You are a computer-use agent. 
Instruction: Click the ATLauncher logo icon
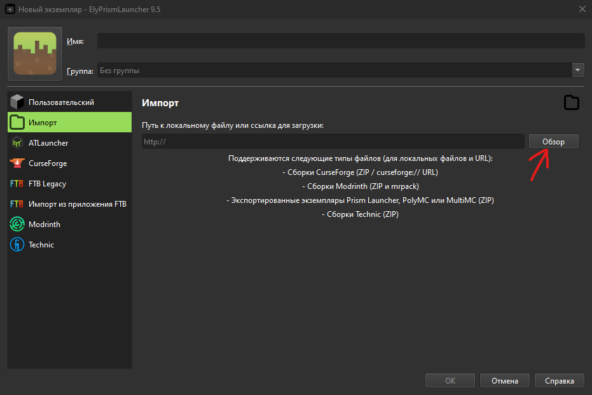(x=17, y=142)
